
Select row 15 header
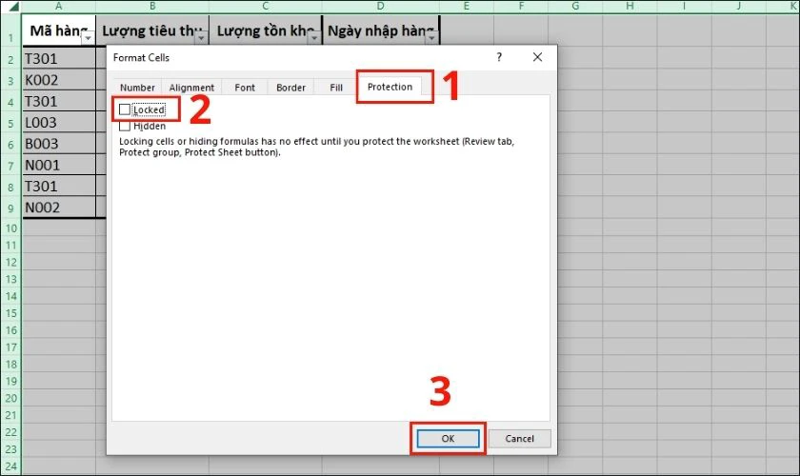pos(10,313)
